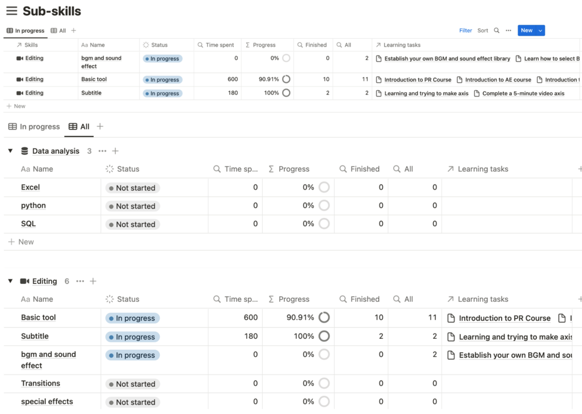
Task: Click the ellipsis menu for Data analysis group
Action: pyautogui.click(x=103, y=151)
